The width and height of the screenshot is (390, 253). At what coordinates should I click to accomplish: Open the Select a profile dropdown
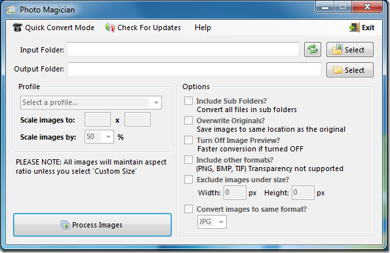[x=91, y=102]
